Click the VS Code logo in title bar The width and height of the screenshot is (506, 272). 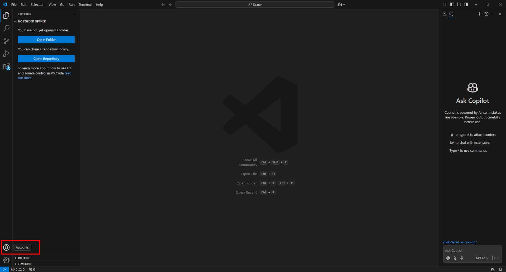(x=5, y=4)
